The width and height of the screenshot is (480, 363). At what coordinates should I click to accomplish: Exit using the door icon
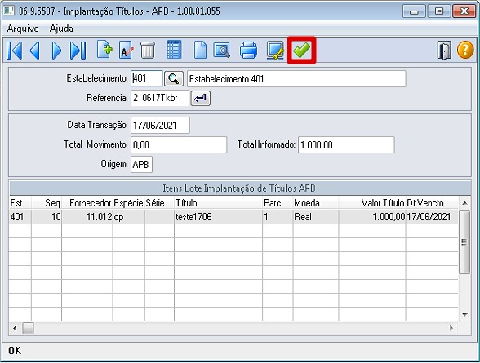pos(444,51)
